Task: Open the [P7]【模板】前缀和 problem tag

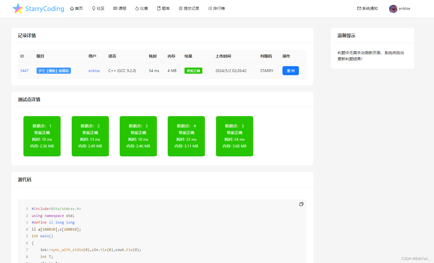Action: point(54,71)
